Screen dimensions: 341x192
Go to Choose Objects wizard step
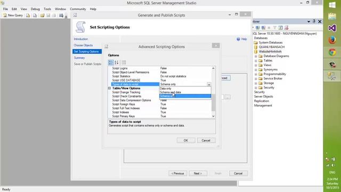pyautogui.click(x=83, y=45)
